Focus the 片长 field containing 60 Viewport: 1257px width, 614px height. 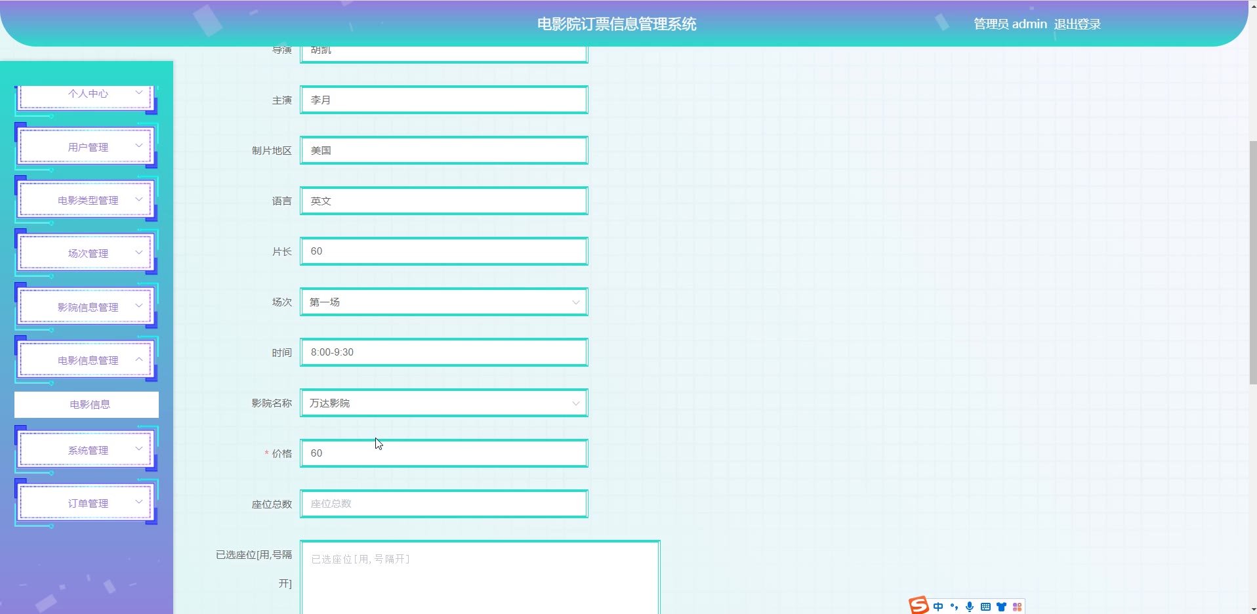tap(444, 251)
